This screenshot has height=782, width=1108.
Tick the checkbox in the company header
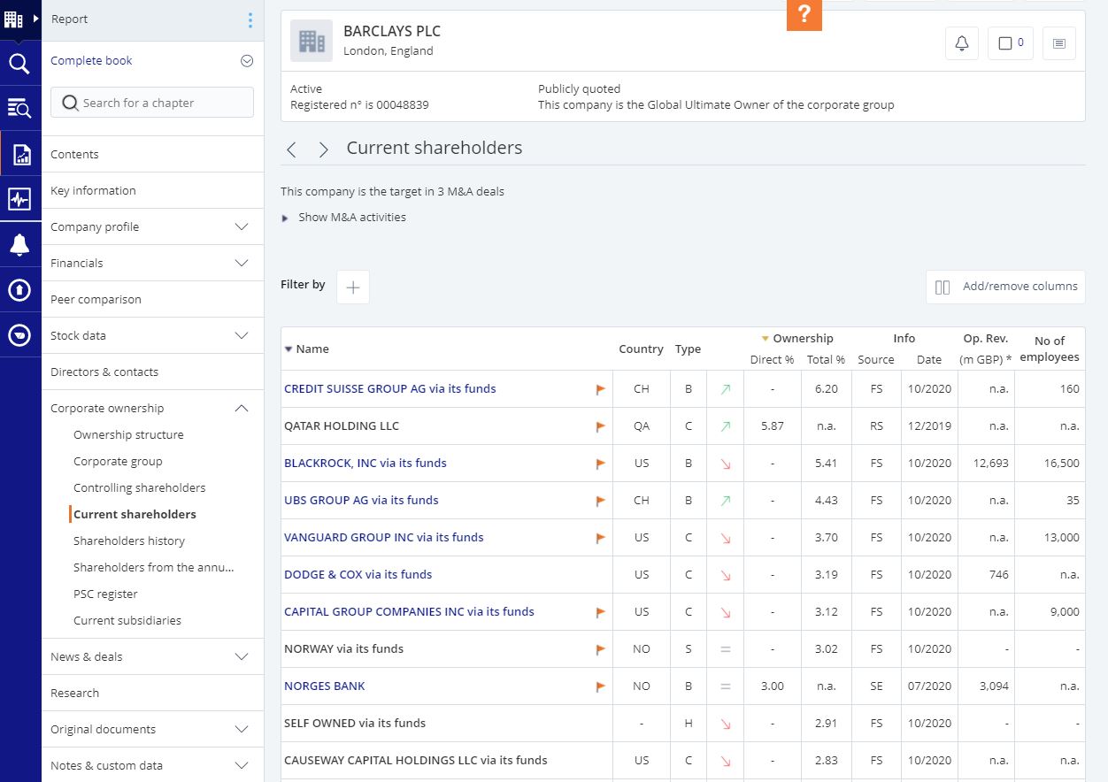[x=1005, y=43]
